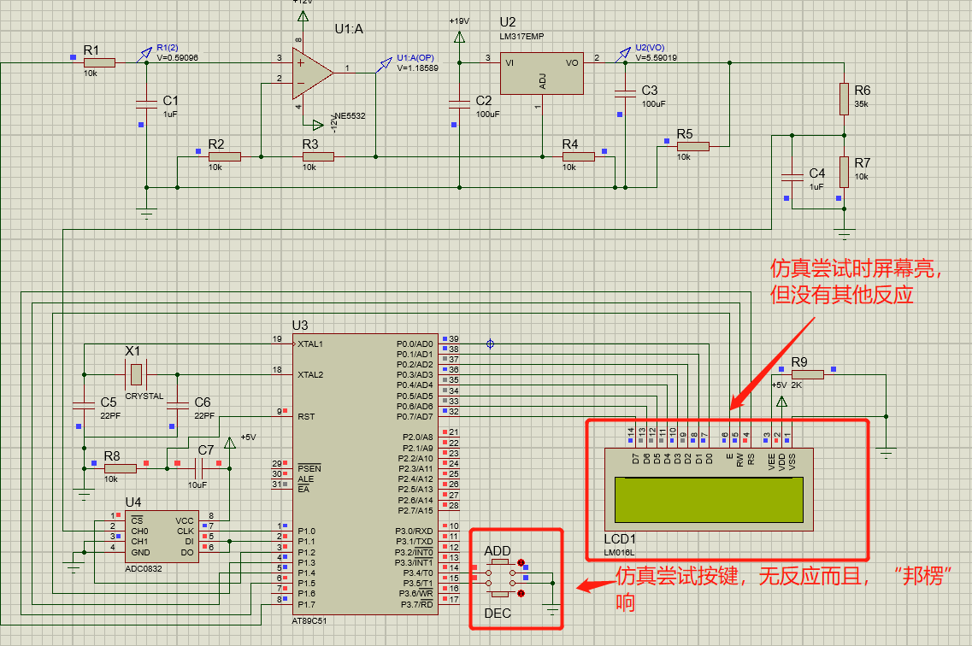
Task: Select resistor R5
Action: (x=693, y=146)
